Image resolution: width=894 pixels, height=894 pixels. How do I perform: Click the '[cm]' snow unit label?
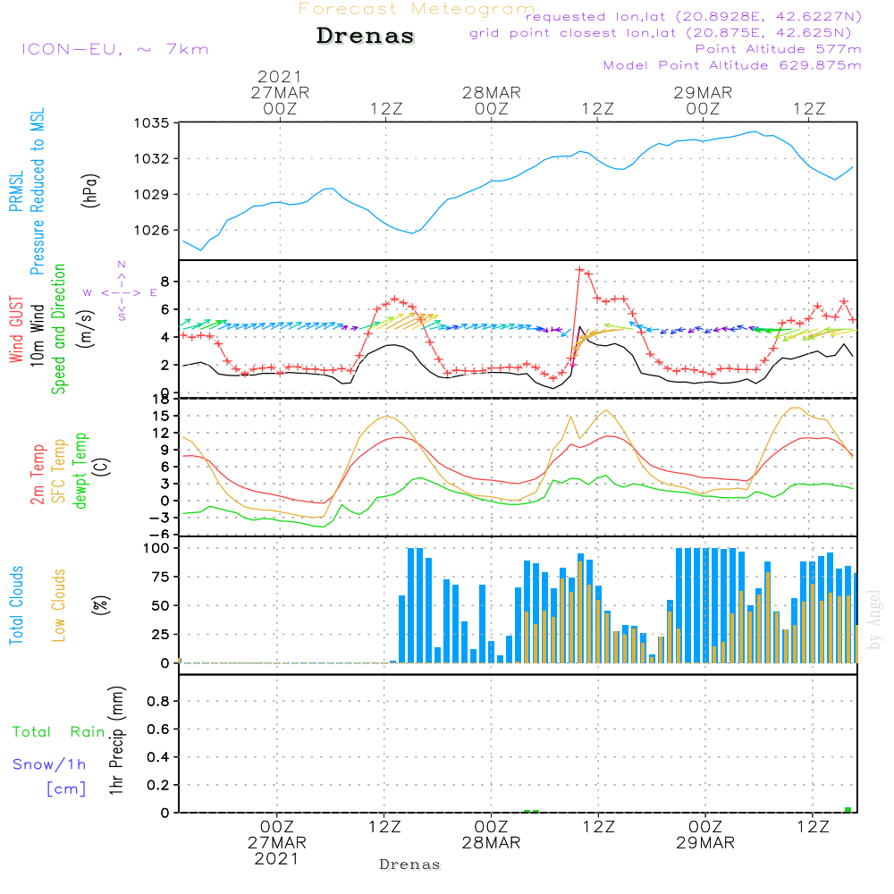66,789
